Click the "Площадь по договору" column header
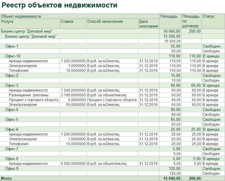 [x=191, y=21]
